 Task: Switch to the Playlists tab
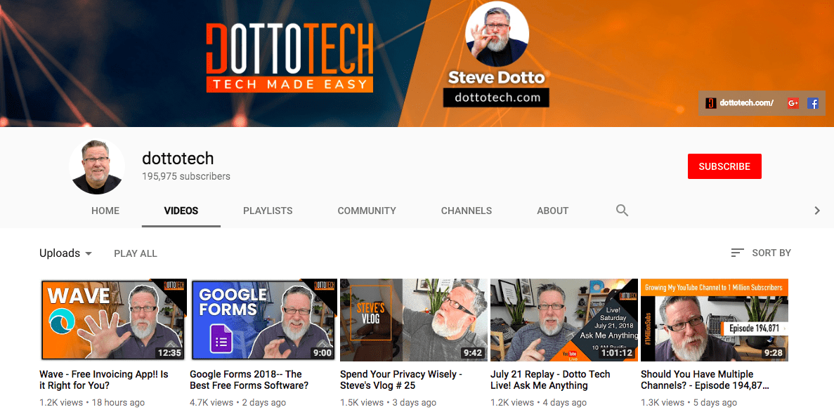pos(268,211)
